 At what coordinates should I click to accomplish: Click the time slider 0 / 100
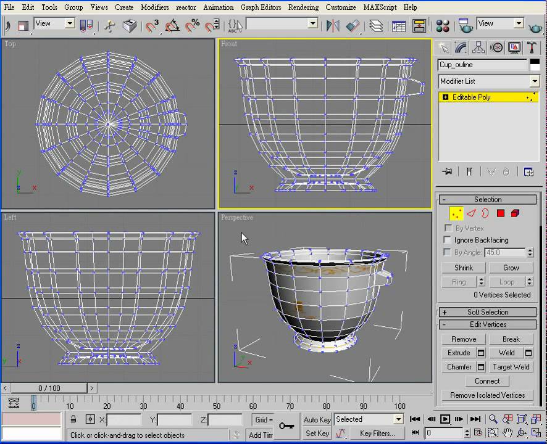[49, 388]
